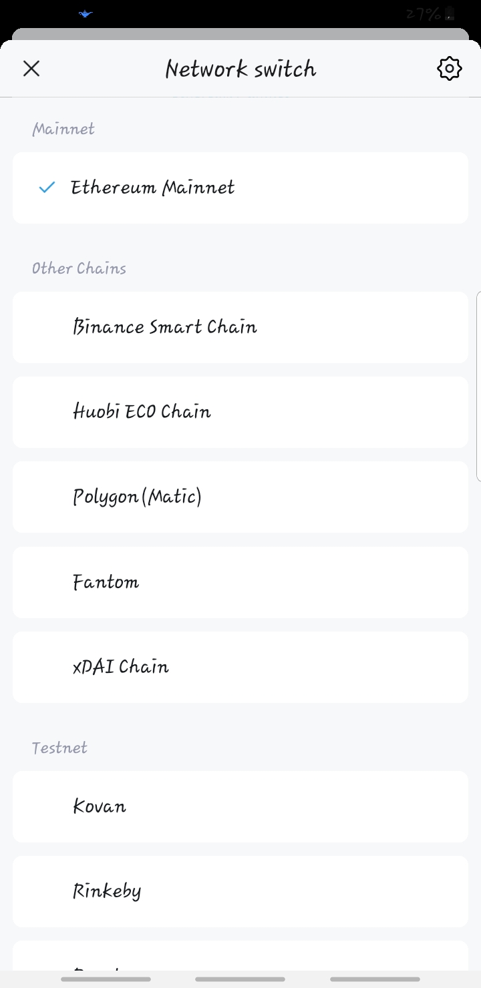The width and height of the screenshot is (481, 988).
Task: Choose Polygon (Matic) network
Action: [x=240, y=497]
